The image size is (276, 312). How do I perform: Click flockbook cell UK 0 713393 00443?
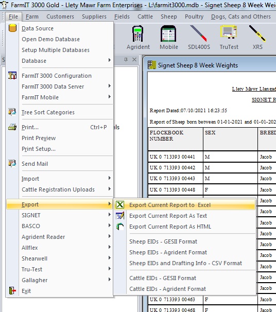[176, 179]
